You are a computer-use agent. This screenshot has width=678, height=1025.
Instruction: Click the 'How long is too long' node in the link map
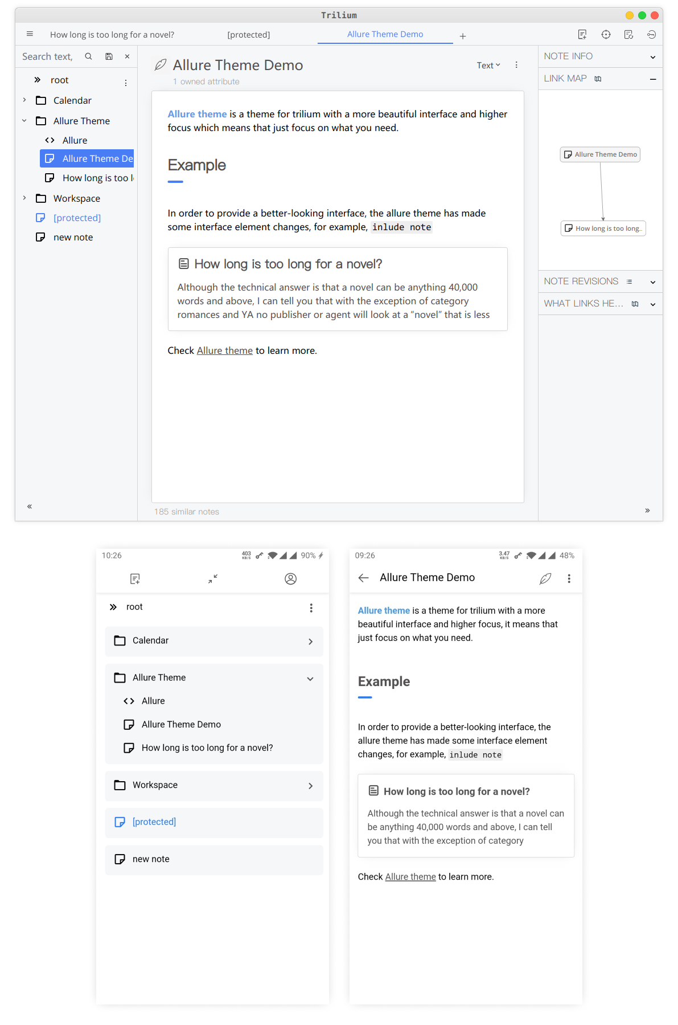tap(603, 228)
